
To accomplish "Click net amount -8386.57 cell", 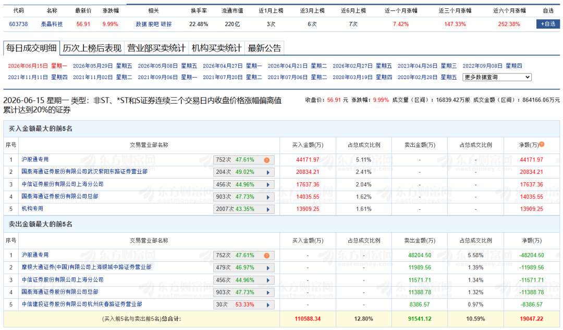I will click(532, 304).
